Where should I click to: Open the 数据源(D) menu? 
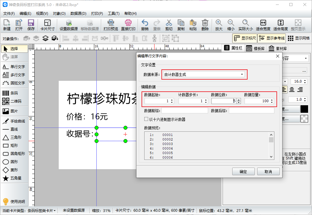tap(78, 14)
